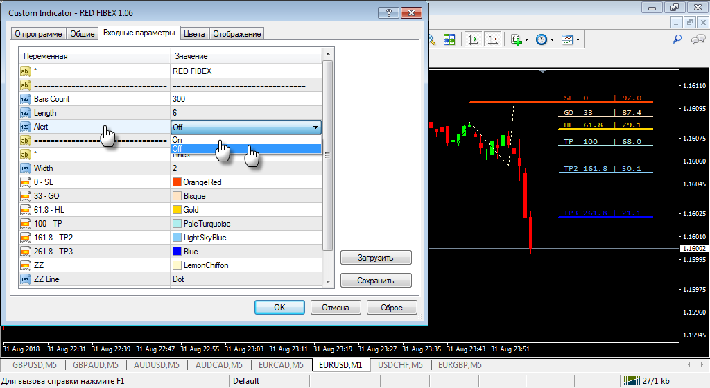This screenshot has height=388, width=710.
Task: Click the Загрузить button
Action: [376, 258]
